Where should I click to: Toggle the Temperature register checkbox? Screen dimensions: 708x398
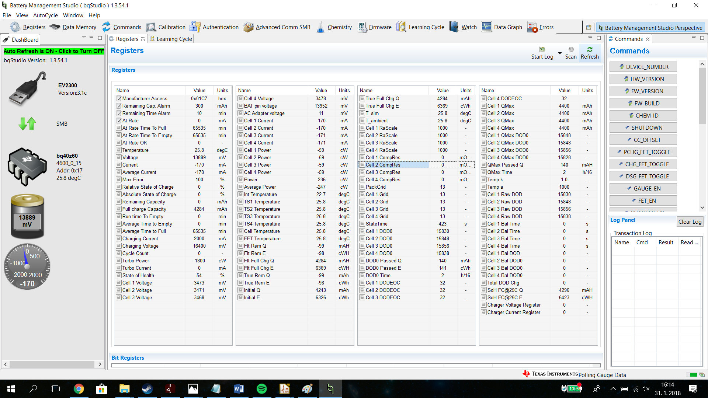119,150
